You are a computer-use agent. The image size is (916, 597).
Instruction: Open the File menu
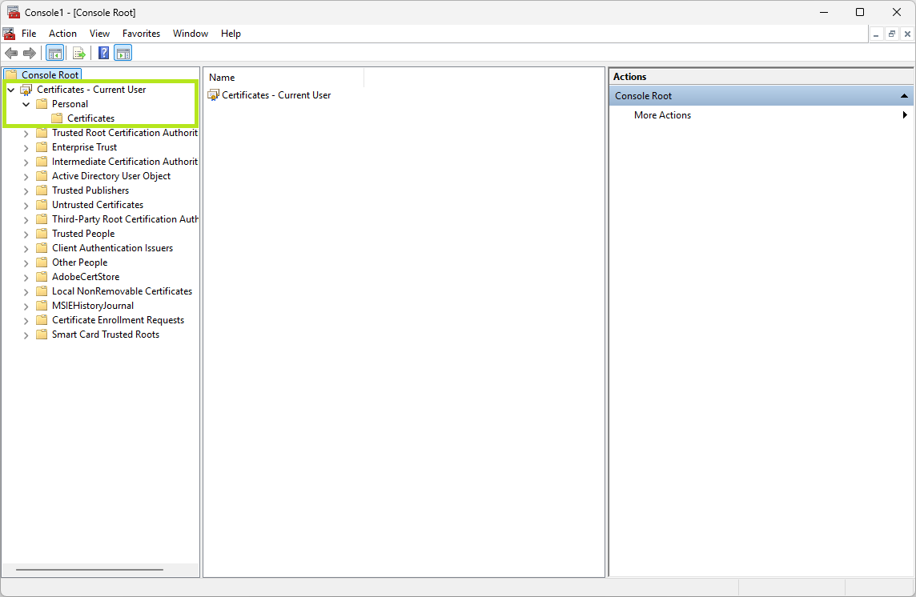pos(29,34)
